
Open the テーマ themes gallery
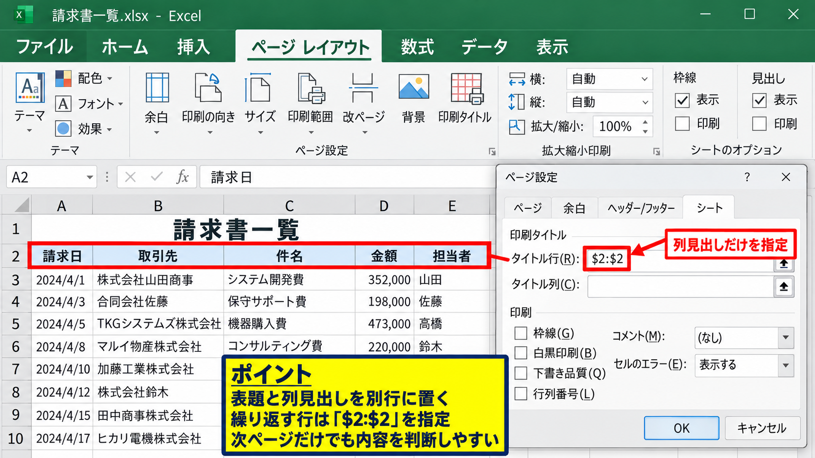point(30,102)
